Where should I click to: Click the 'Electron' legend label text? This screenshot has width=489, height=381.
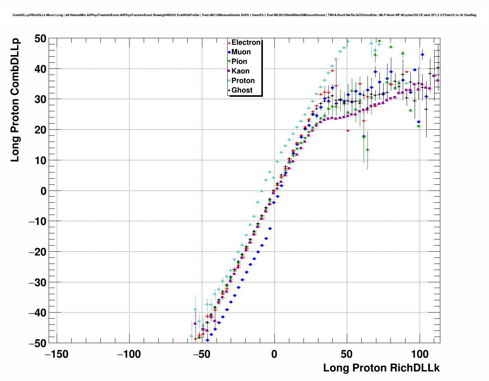pos(246,42)
